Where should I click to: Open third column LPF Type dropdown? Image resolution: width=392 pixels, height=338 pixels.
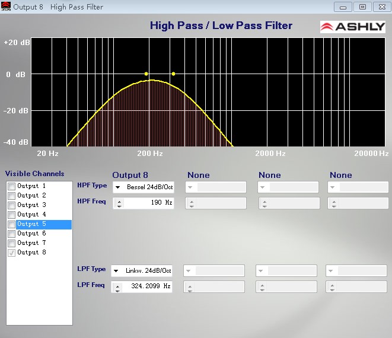286,270
